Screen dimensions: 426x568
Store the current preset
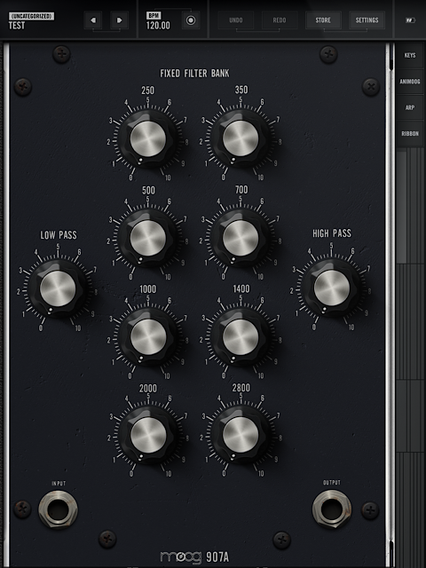tap(323, 20)
